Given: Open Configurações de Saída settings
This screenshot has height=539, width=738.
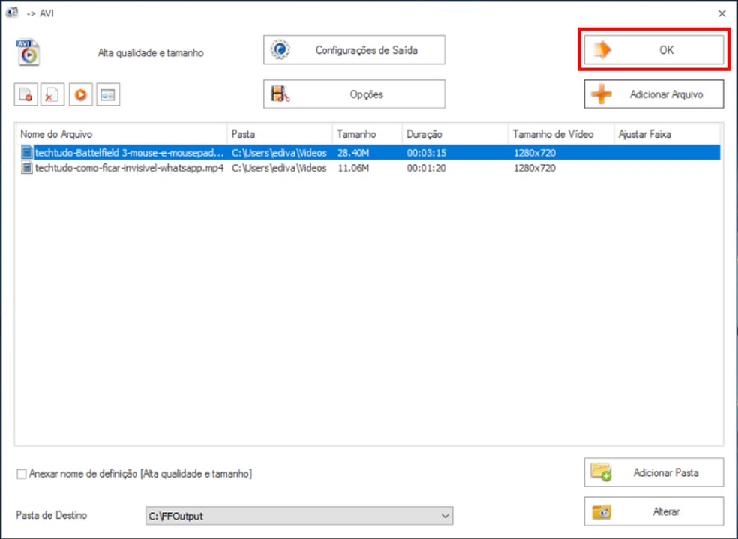Looking at the screenshot, I should [355, 50].
